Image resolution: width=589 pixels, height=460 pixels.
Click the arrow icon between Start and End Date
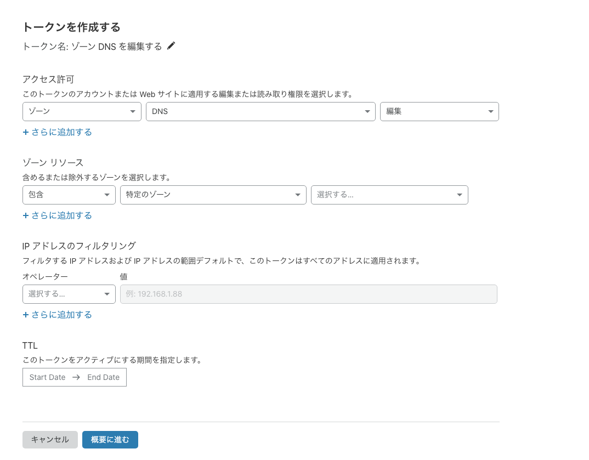76,377
